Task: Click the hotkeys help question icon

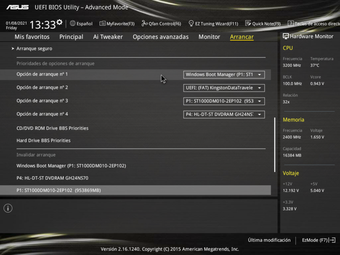Action: coord(291,23)
